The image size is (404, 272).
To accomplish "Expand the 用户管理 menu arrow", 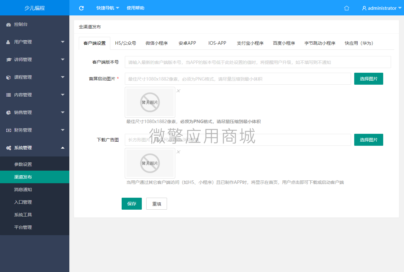I will point(63,42).
